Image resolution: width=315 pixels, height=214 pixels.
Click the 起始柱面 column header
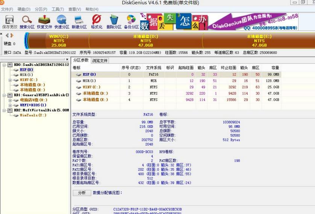[186, 68]
